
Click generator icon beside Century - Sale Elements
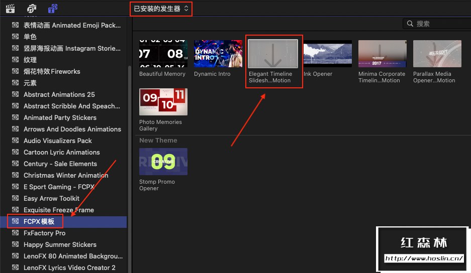[x=15, y=164]
